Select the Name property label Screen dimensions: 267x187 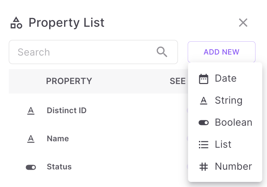click(x=58, y=139)
